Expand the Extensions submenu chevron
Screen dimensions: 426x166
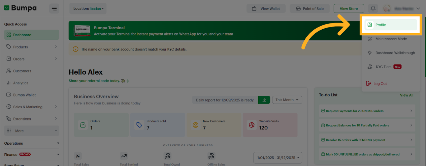[x=56, y=118]
